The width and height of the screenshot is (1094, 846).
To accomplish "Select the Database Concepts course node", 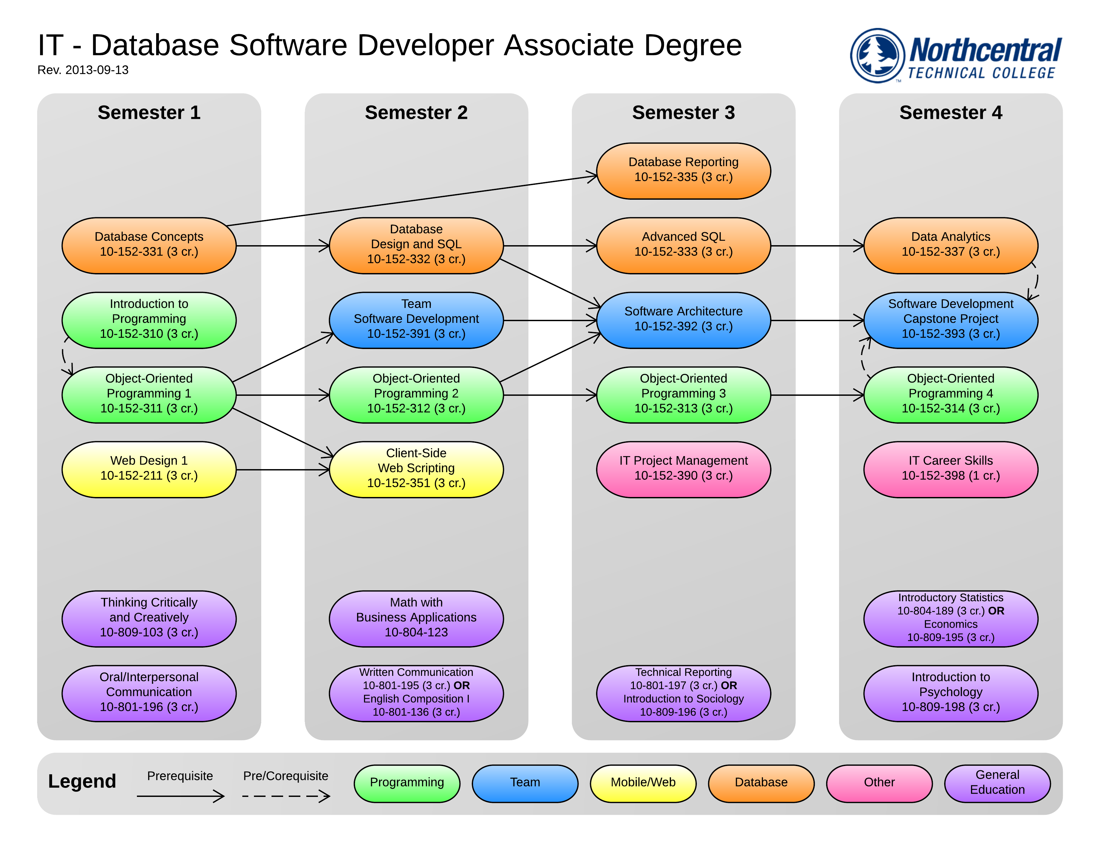I will 149,245.
